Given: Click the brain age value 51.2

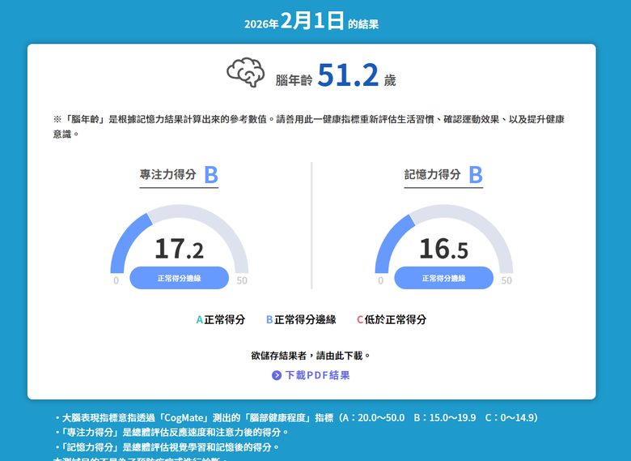Looking at the screenshot, I should click(348, 75).
